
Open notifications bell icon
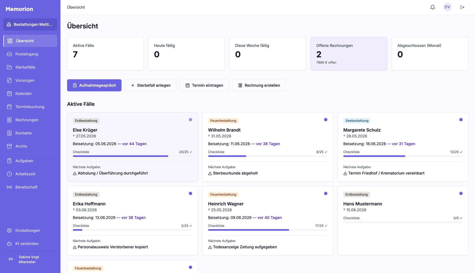click(x=433, y=7)
